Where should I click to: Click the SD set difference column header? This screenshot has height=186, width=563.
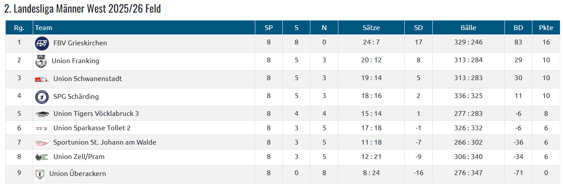418,28
